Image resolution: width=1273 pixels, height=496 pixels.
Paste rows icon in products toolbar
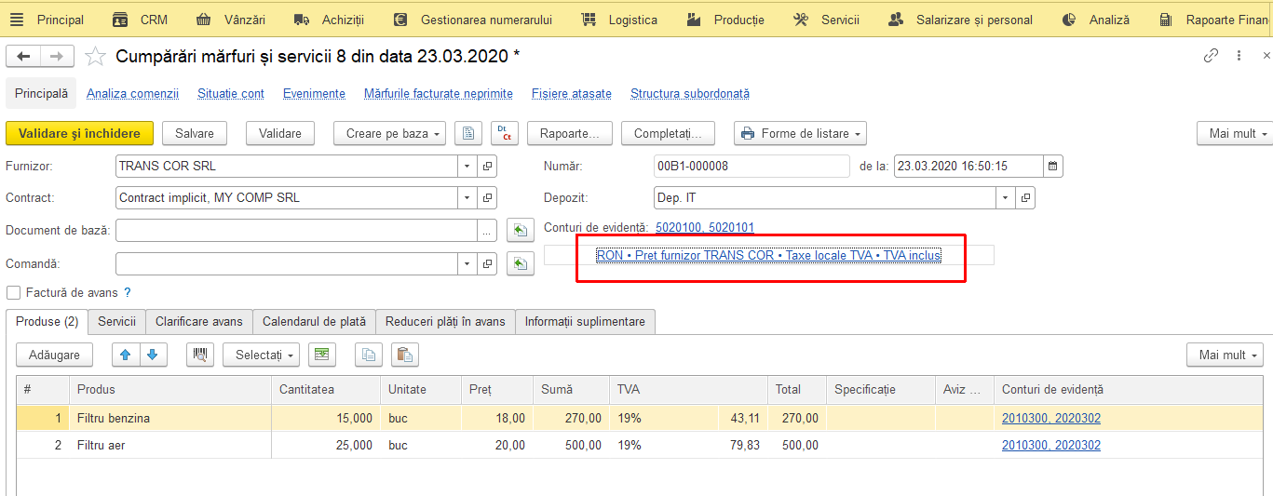(x=404, y=355)
